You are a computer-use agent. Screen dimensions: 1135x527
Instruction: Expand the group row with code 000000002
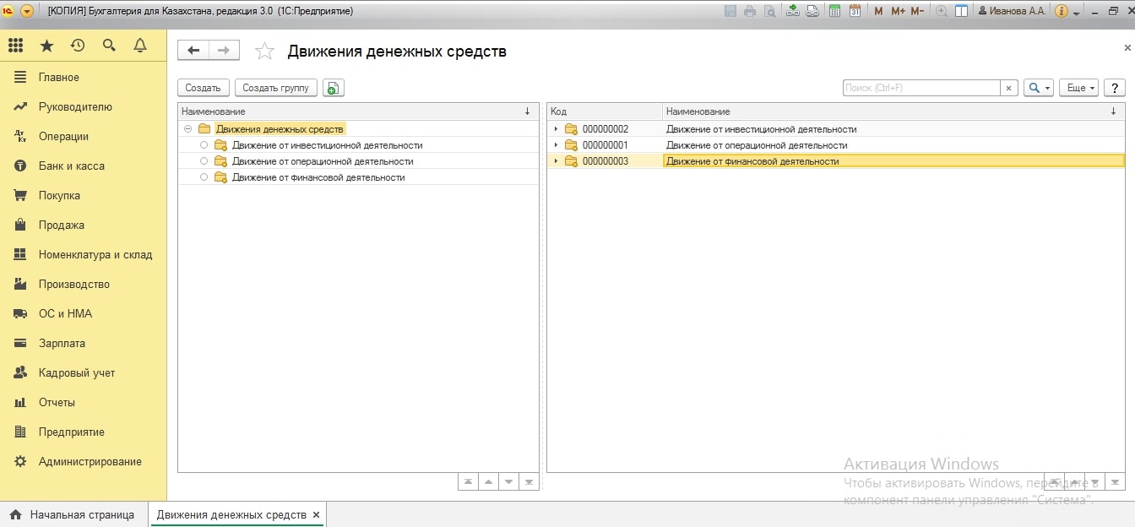(556, 129)
